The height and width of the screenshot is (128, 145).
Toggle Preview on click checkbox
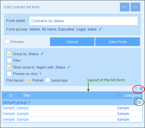[x=9, y=74]
